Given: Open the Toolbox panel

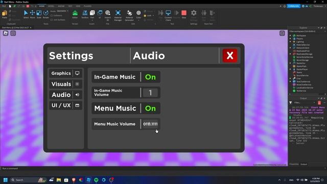Looking at the screenshot, I should [85, 15].
